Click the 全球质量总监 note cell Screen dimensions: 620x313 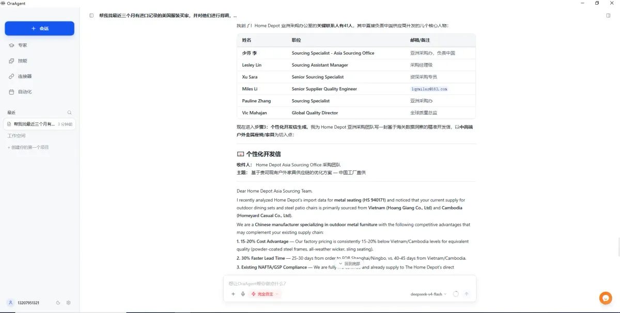tap(424, 113)
